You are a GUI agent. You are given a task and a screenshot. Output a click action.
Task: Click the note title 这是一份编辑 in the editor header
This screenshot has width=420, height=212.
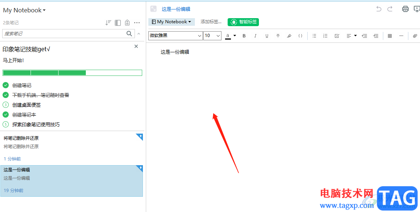click(x=176, y=9)
